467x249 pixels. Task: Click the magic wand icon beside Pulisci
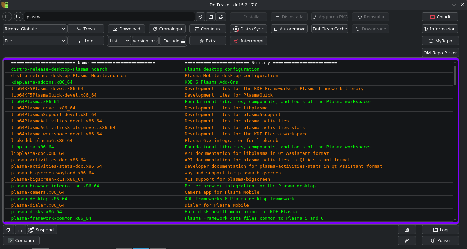[406, 240]
